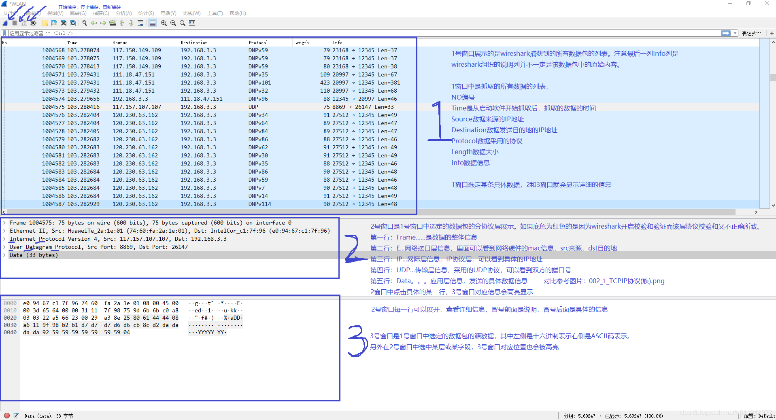Open the 分析(A) menu
Screen dimensions: 776x420
pos(124,13)
